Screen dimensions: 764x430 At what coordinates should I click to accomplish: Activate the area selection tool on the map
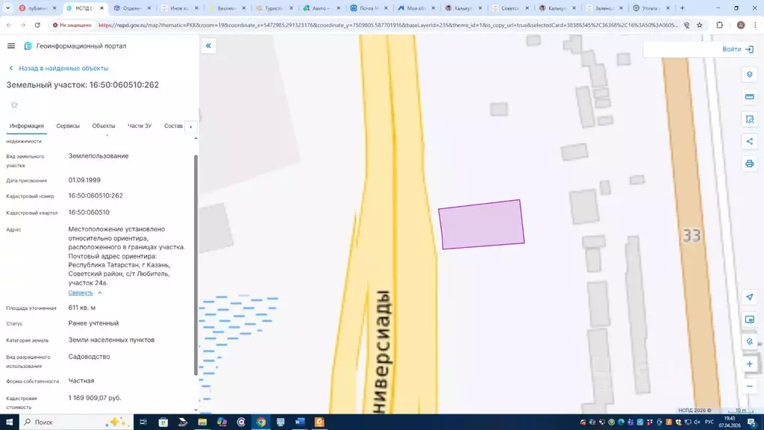[749, 119]
